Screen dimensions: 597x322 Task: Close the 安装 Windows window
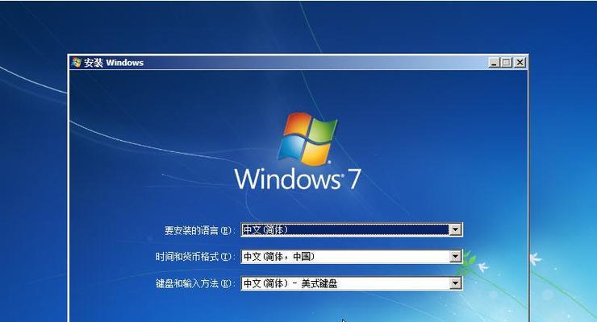point(520,62)
